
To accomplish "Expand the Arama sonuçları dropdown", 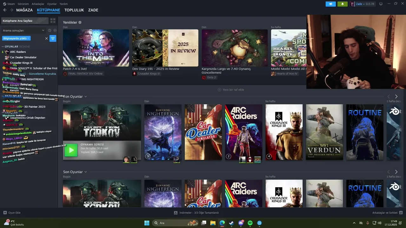I will [x=43, y=30].
